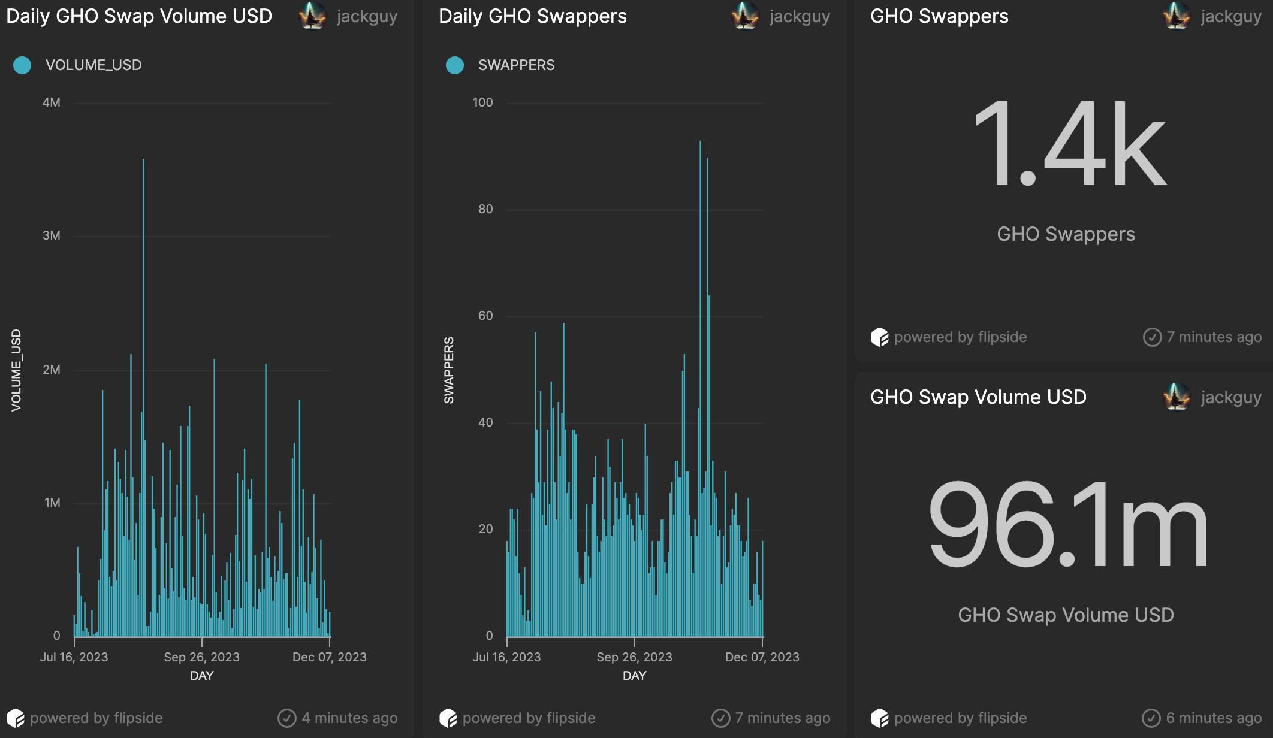
Task: Click checkmark icon beside '4 minutes ago'
Action: coord(287,718)
